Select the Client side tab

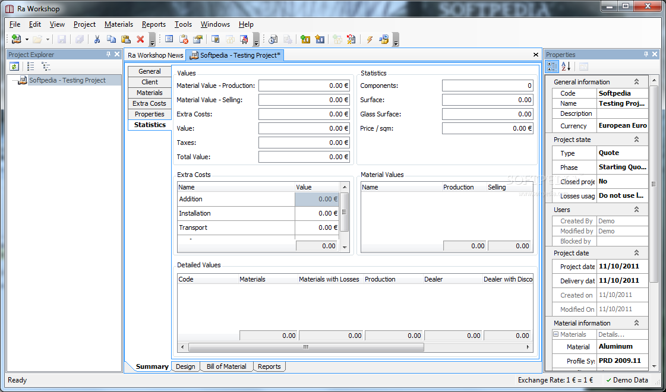coord(150,82)
